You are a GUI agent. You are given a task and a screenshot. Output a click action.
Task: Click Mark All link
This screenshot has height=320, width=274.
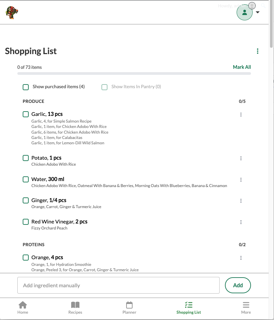pos(242,67)
